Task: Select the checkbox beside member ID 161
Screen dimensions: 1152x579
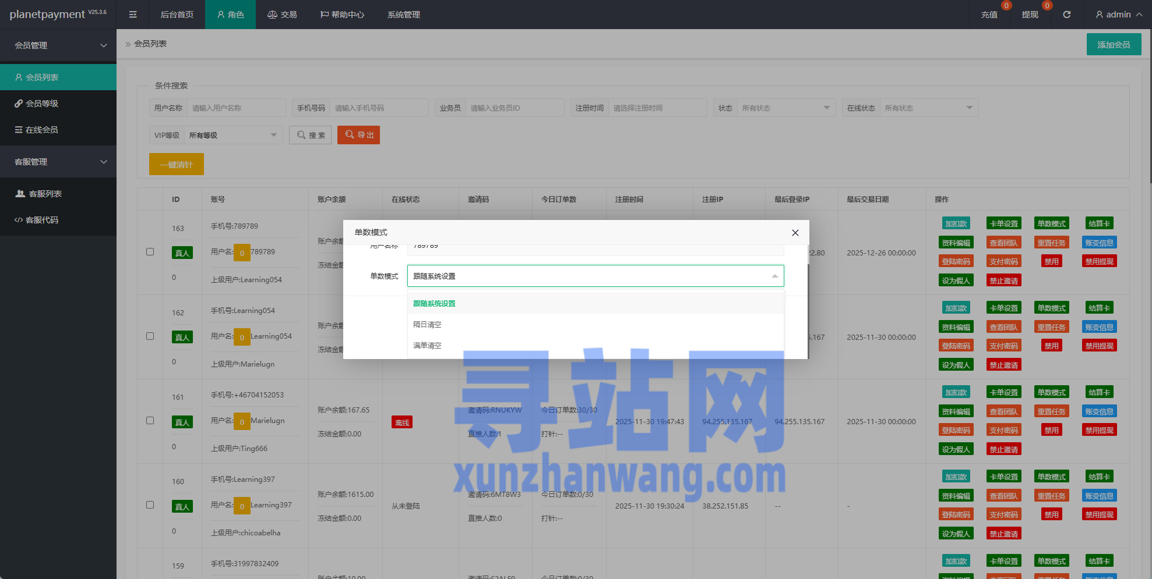Action: [x=150, y=420]
